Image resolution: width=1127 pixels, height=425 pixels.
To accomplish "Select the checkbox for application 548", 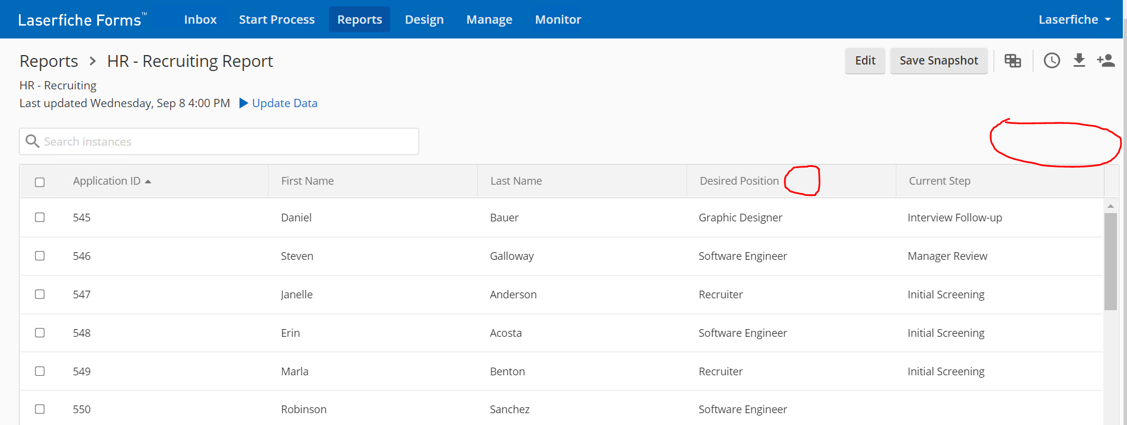I will pyautogui.click(x=40, y=333).
